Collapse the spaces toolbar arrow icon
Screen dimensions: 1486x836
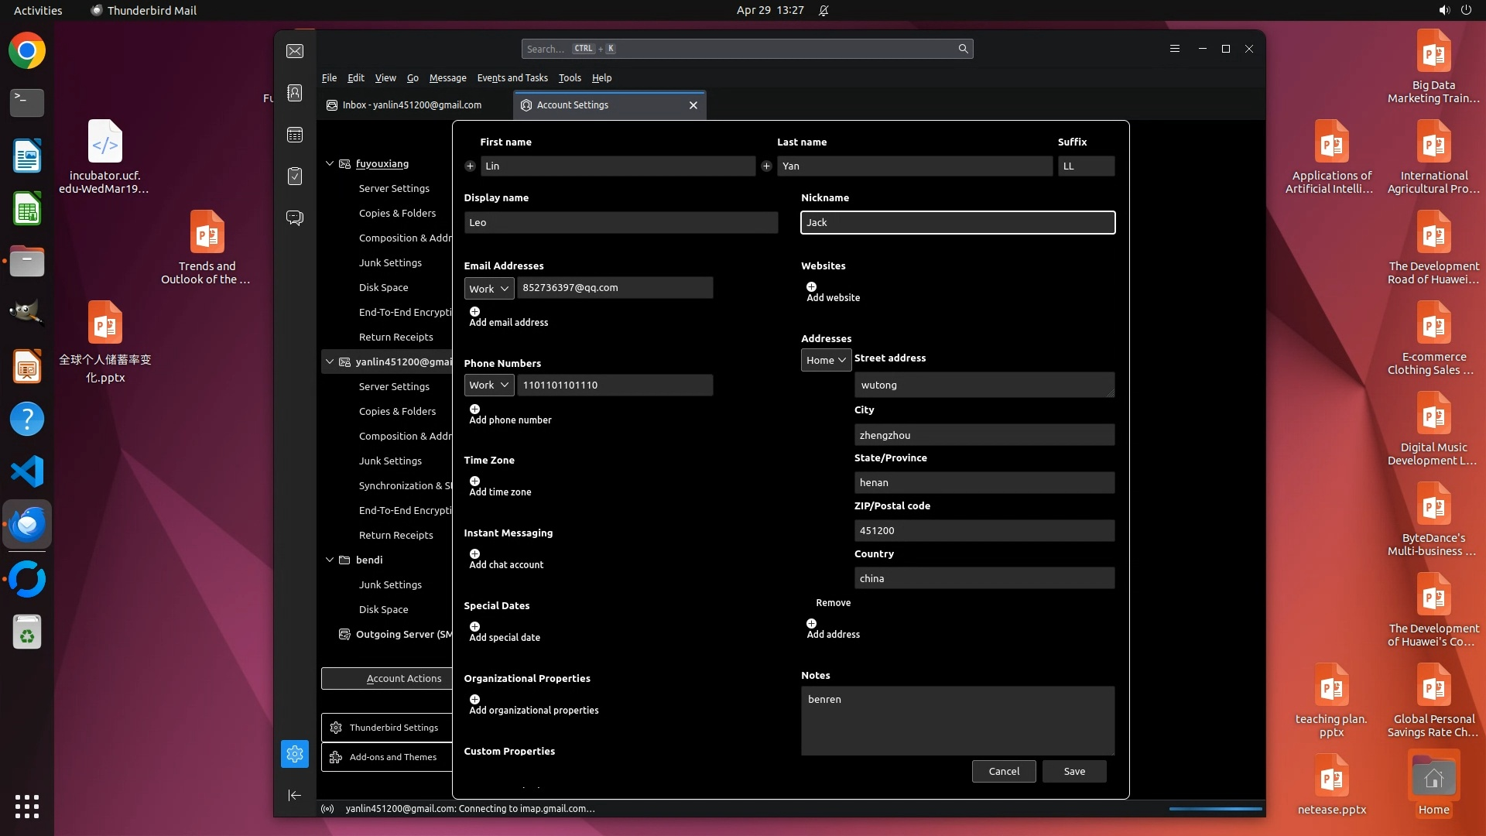[295, 795]
